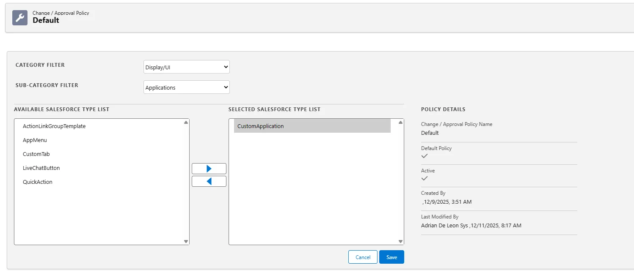Open the Category Filter dropdown

[186, 67]
